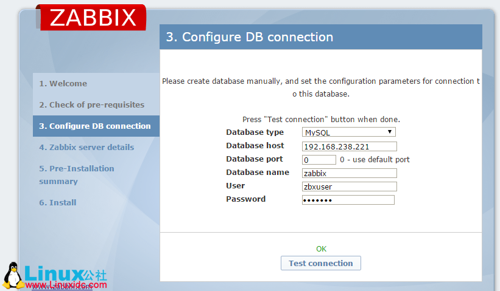This screenshot has width=500, height=291.
Task: Click the "3. Configure DB connection" header title
Action: (x=249, y=37)
